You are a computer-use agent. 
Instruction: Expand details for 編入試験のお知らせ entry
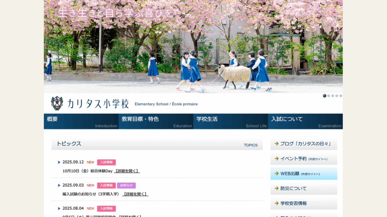[135, 194]
